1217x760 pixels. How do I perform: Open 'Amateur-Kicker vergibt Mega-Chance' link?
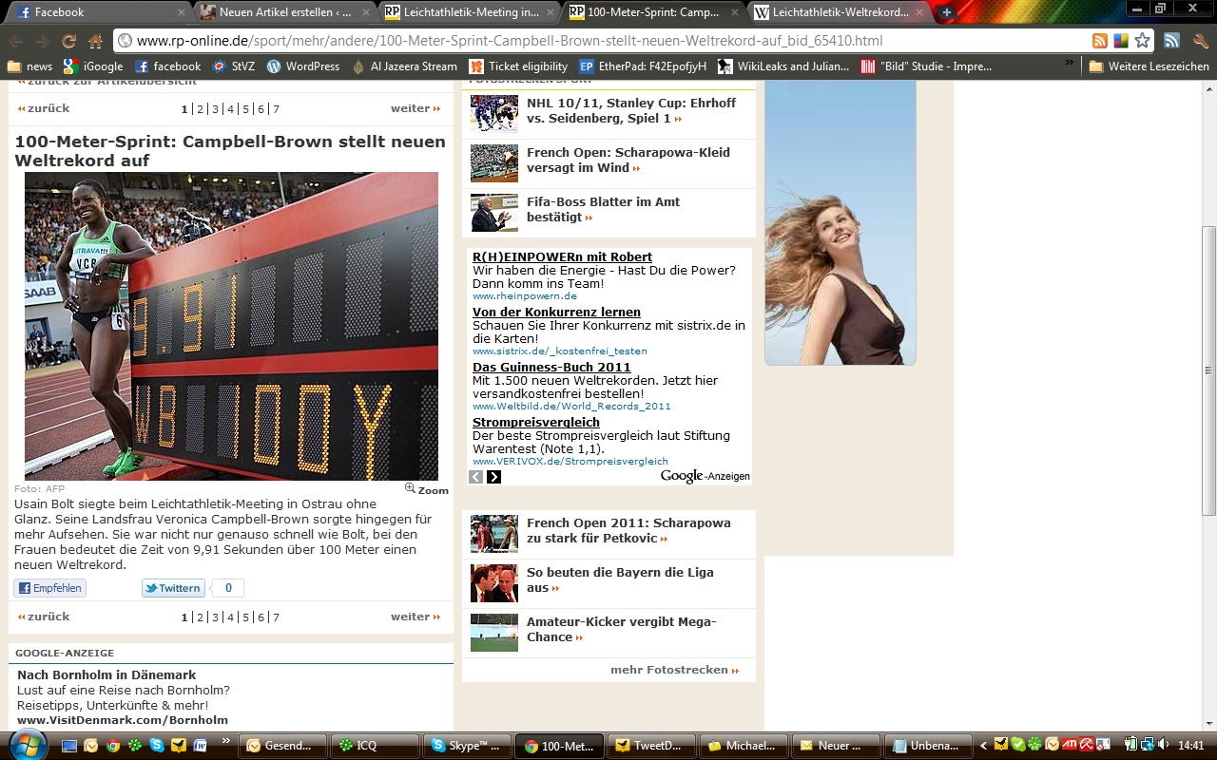[x=622, y=630]
